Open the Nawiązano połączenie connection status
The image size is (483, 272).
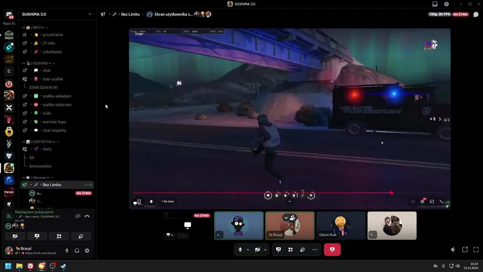pyautogui.click(x=34, y=212)
